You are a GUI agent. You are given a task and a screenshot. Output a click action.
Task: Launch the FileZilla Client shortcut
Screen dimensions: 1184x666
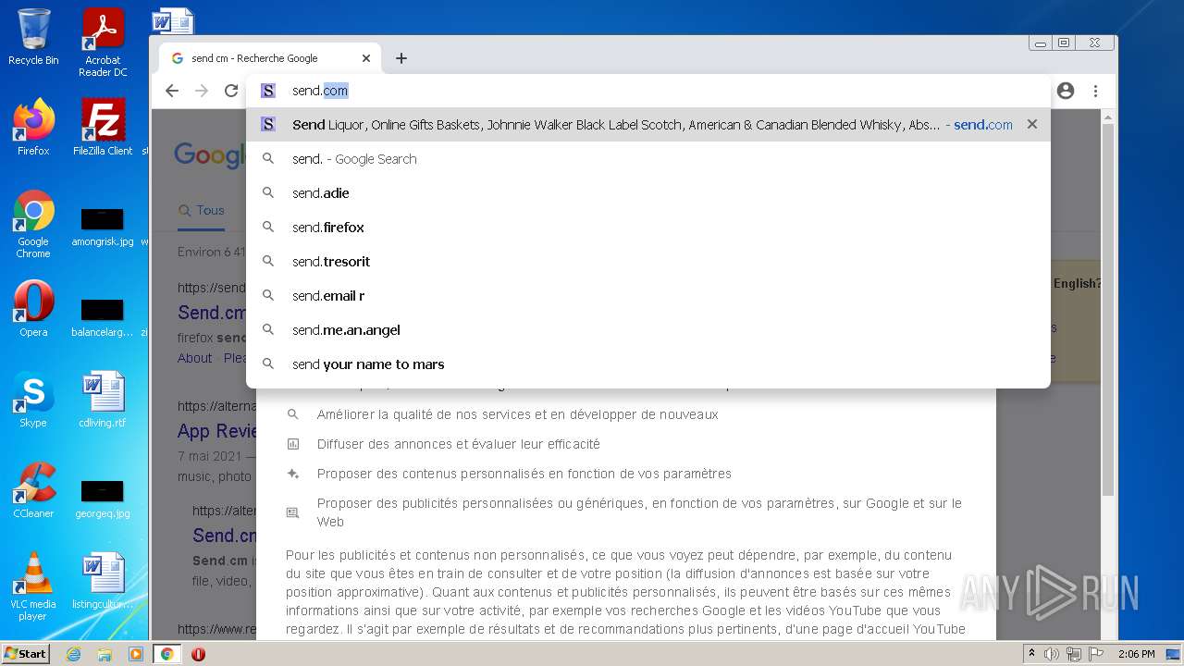click(x=103, y=127)
